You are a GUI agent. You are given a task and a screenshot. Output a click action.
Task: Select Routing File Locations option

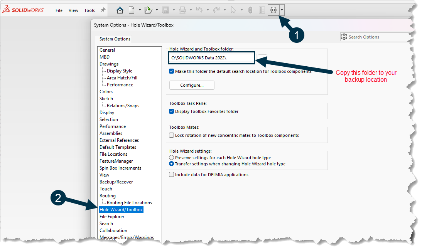click(130, 203)
